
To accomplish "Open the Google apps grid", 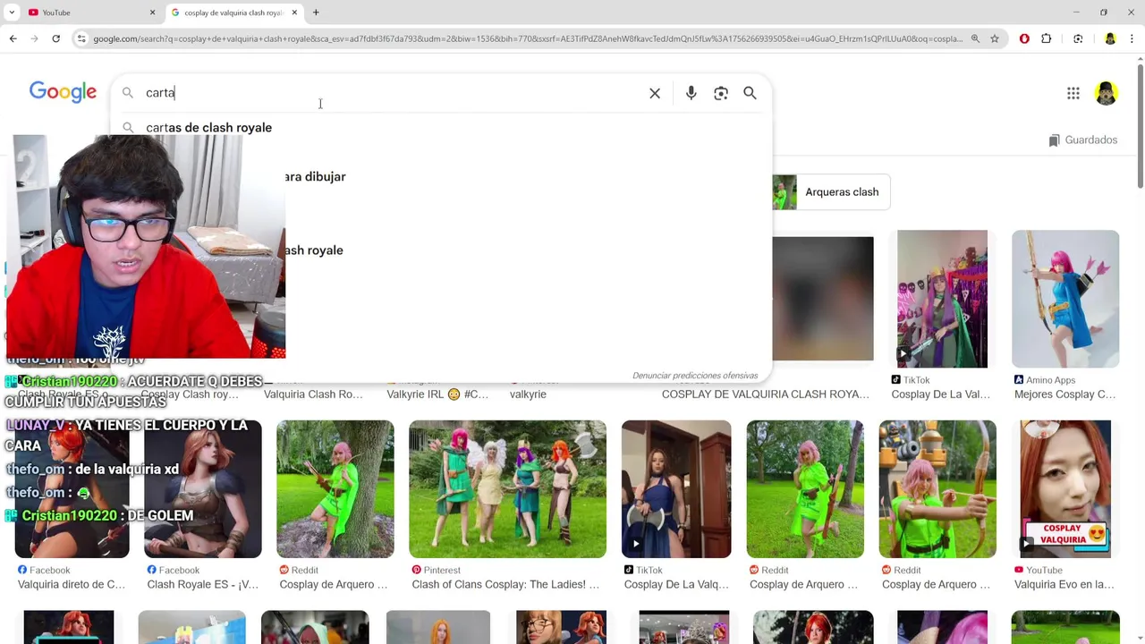I will point(1073,93).
